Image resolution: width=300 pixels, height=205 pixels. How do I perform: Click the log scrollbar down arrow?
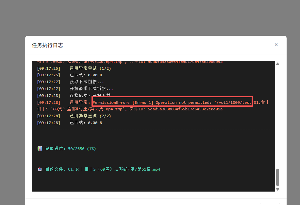[x=278, y=189]
